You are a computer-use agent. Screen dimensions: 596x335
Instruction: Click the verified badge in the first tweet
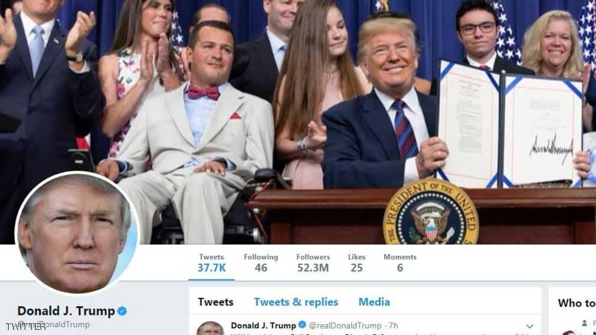pyautogui.click(x=302, y=325)
